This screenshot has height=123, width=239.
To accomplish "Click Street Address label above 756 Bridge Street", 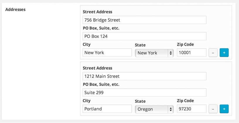I will 98,12.
